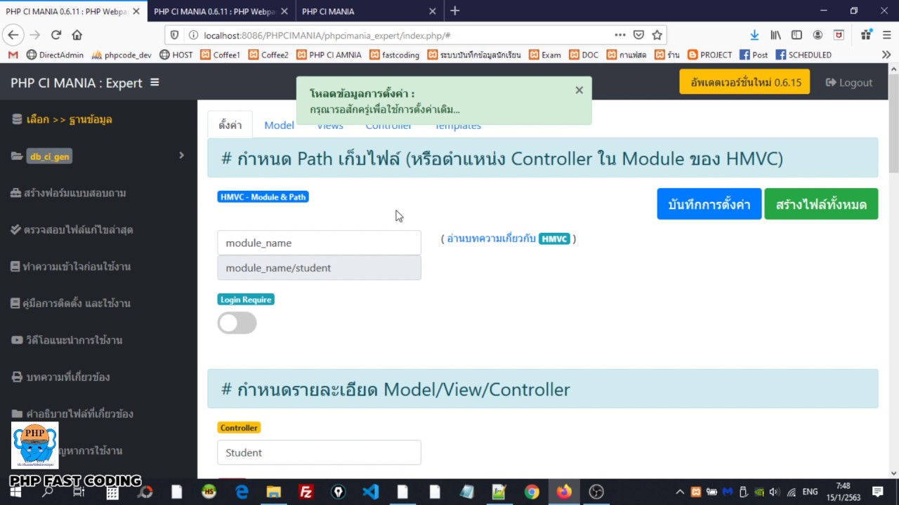899x505 pixels.
Task: Click the สร้างไฟล์ทั้งหมด button
Action: (821, 204)
